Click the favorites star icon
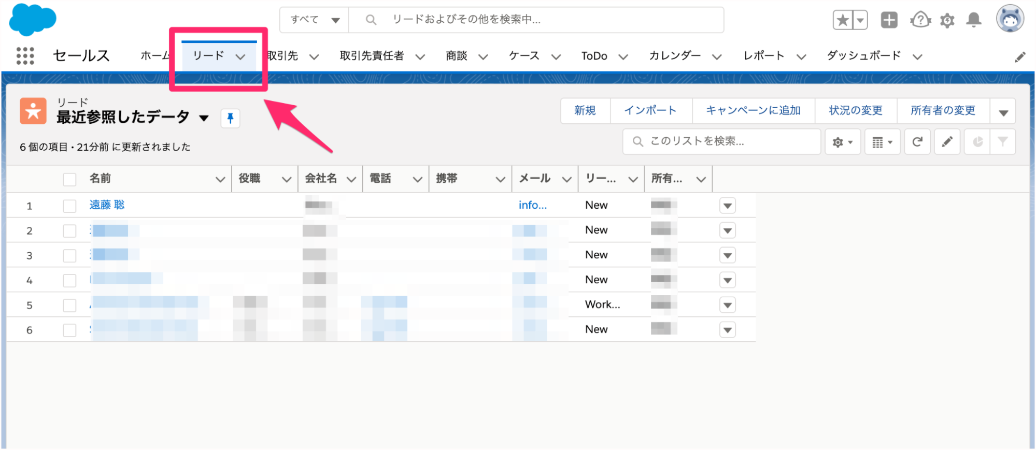 [843, 20]
